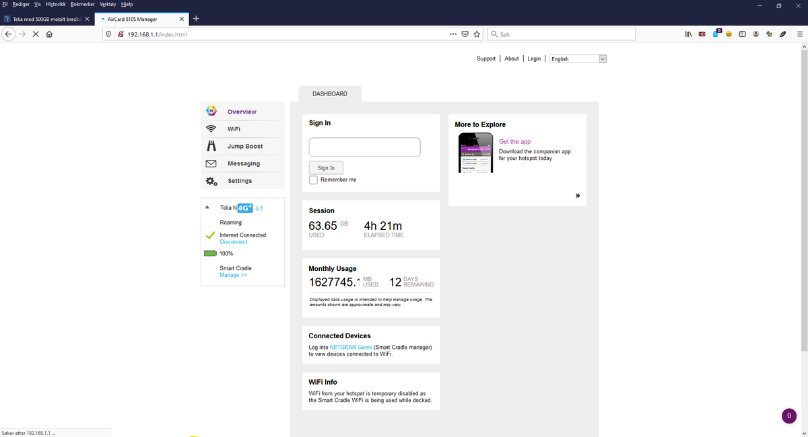
Task: Click the companion app phone thumbnail
Action: point(476,153)
